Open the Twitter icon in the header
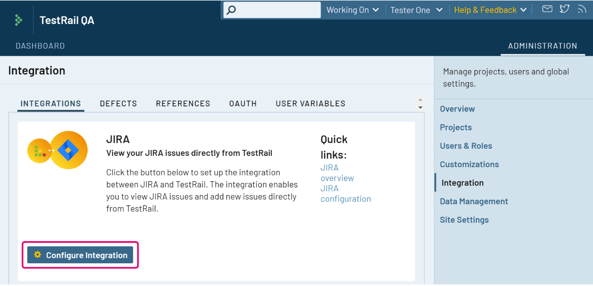 click(x=564, y=9)
